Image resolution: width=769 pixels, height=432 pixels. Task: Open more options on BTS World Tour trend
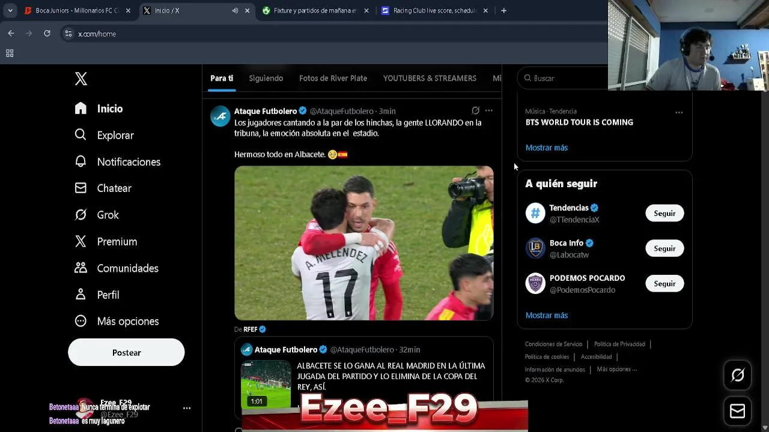click(x=679, y=112)
